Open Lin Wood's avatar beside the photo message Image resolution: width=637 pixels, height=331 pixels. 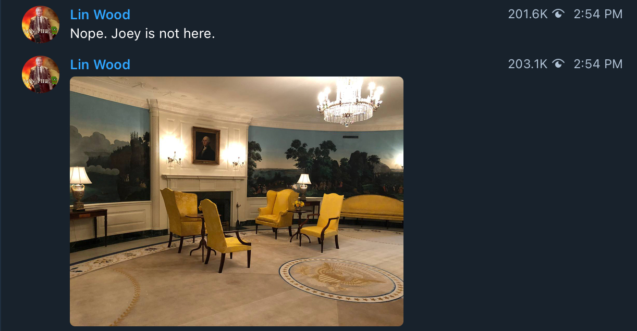(41, 74)
